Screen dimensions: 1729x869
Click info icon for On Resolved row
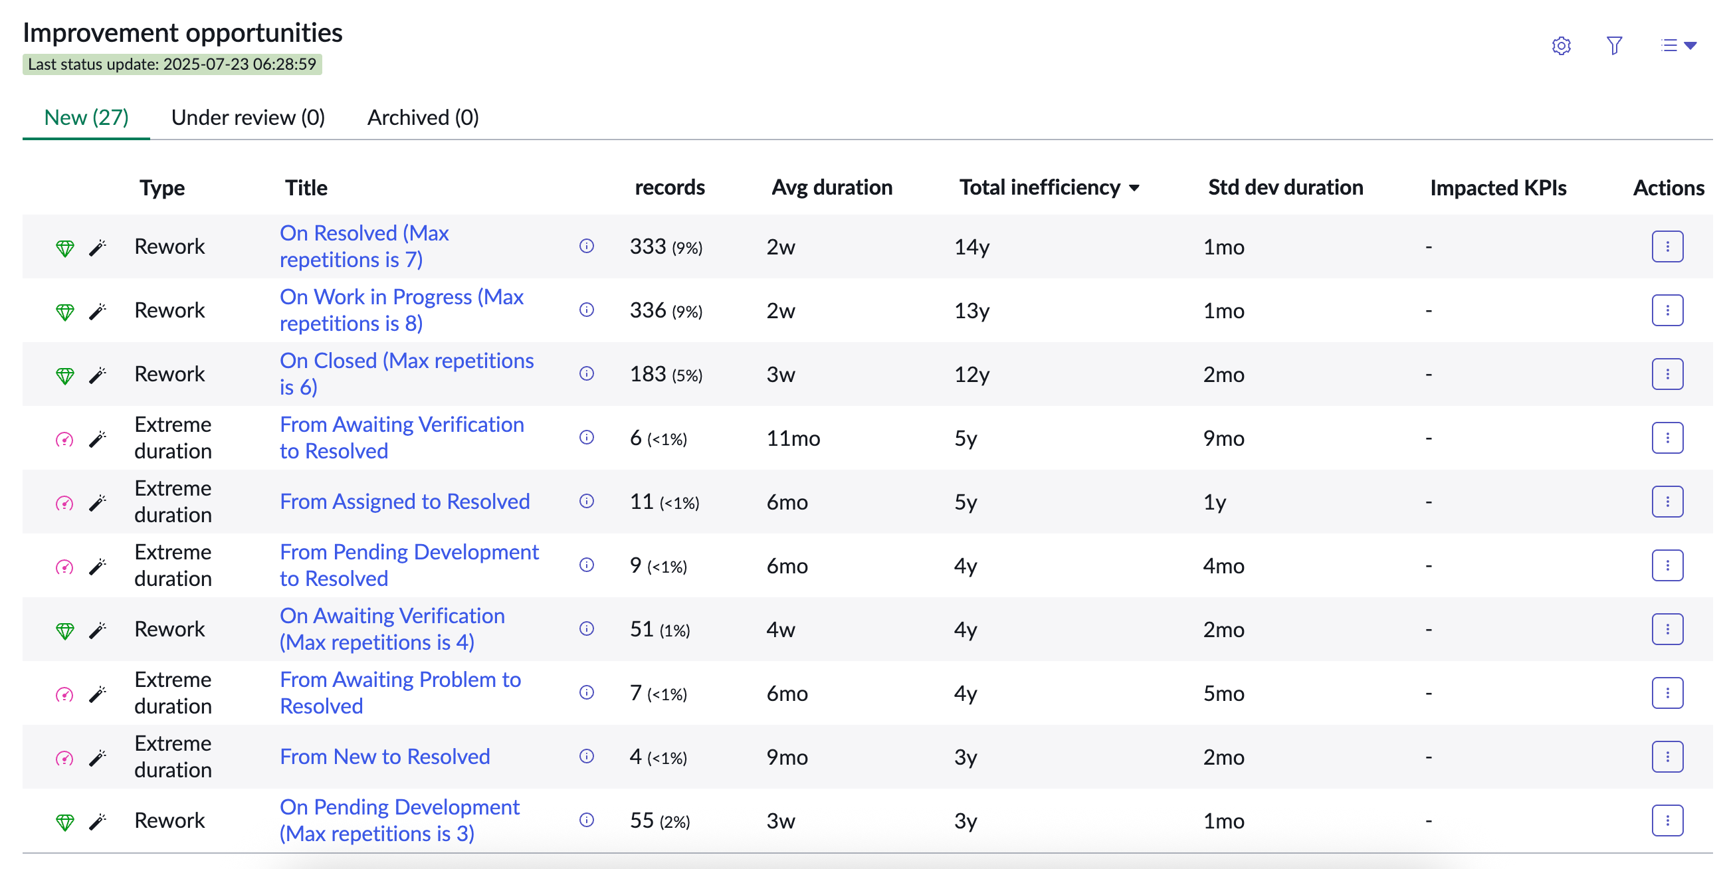point(587,246)
